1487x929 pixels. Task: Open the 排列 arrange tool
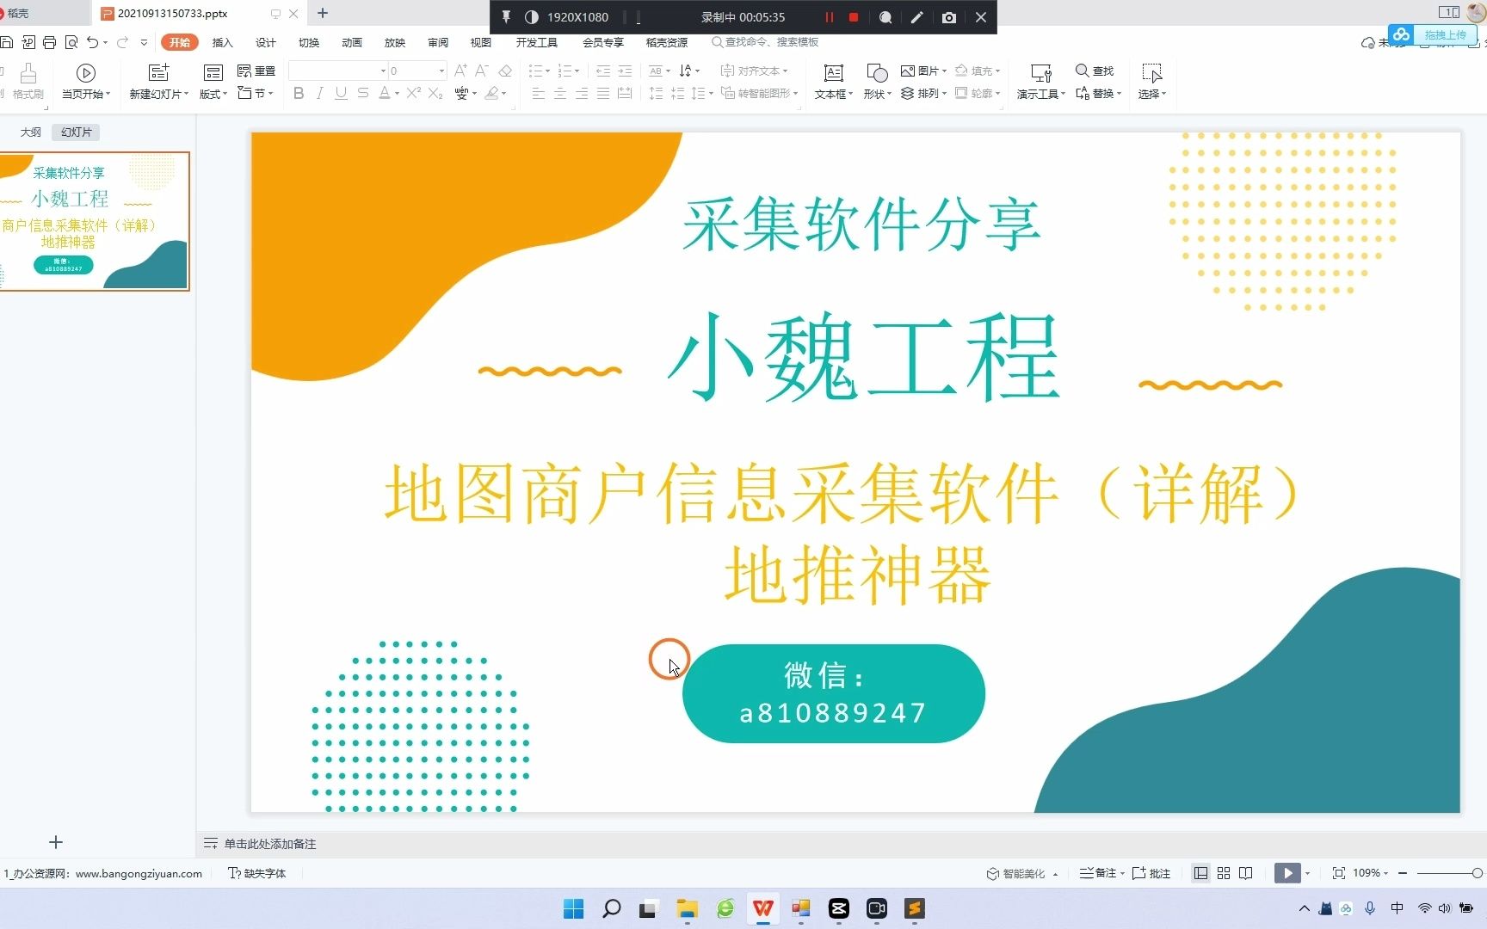(x=928, y=93)
